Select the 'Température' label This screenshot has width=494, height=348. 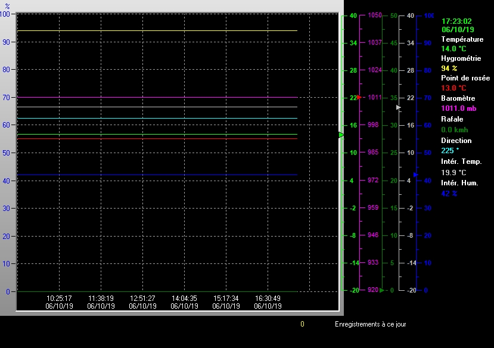462,39
